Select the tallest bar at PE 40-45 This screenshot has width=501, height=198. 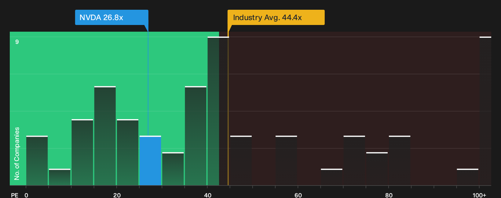point(218,111)
